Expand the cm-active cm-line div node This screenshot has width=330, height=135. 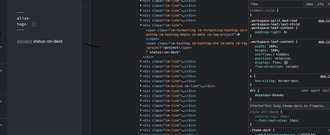tap(141, 86)
